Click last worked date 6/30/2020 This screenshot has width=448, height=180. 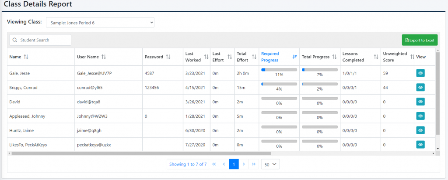pyautogui.click(x=194, y=130)
